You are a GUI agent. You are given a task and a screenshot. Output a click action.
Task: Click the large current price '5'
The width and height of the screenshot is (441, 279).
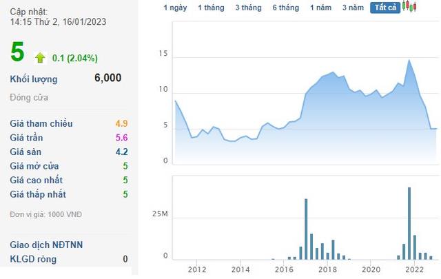[17, 54]
